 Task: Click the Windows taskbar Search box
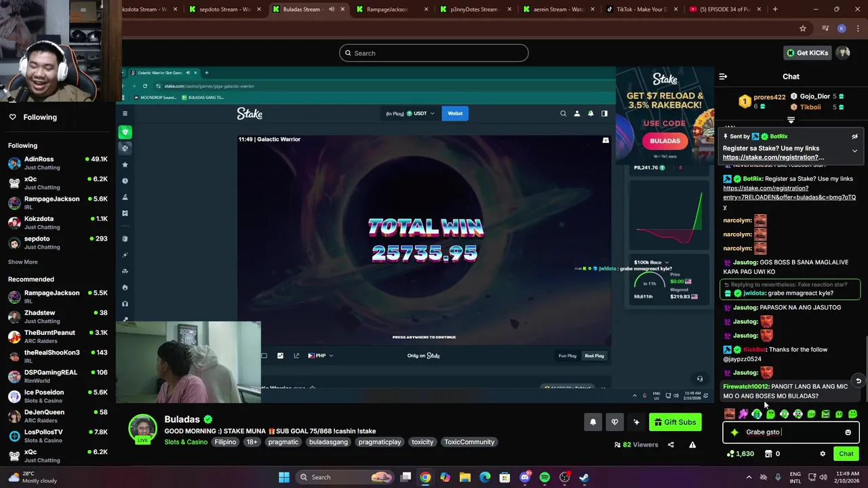click(x=345, y=477)
